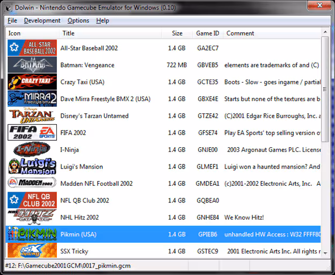335x275 pixels.
Task: Click the I-Ninja banner icon
Action: point(32,149)
